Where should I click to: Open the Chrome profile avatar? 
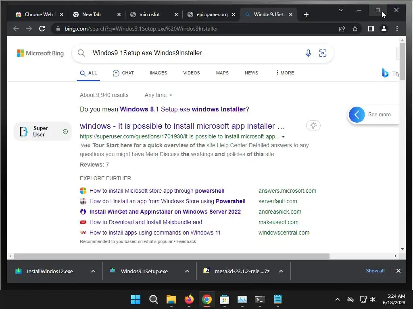384,29
